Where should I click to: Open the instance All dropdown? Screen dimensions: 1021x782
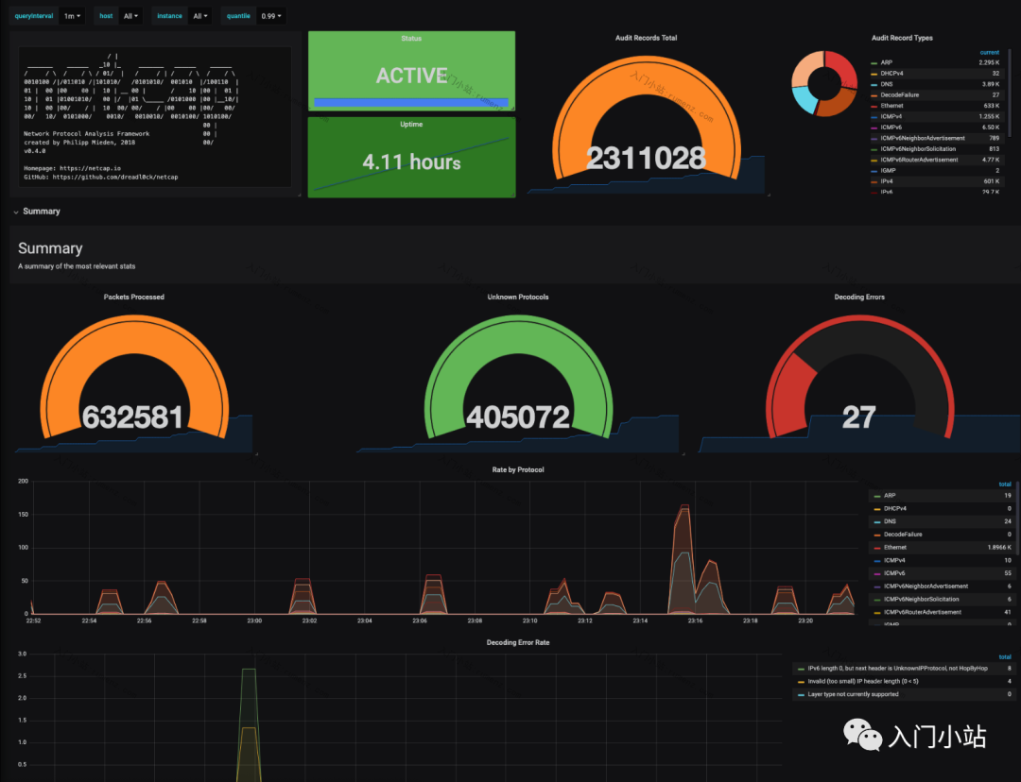coord(199,16)
